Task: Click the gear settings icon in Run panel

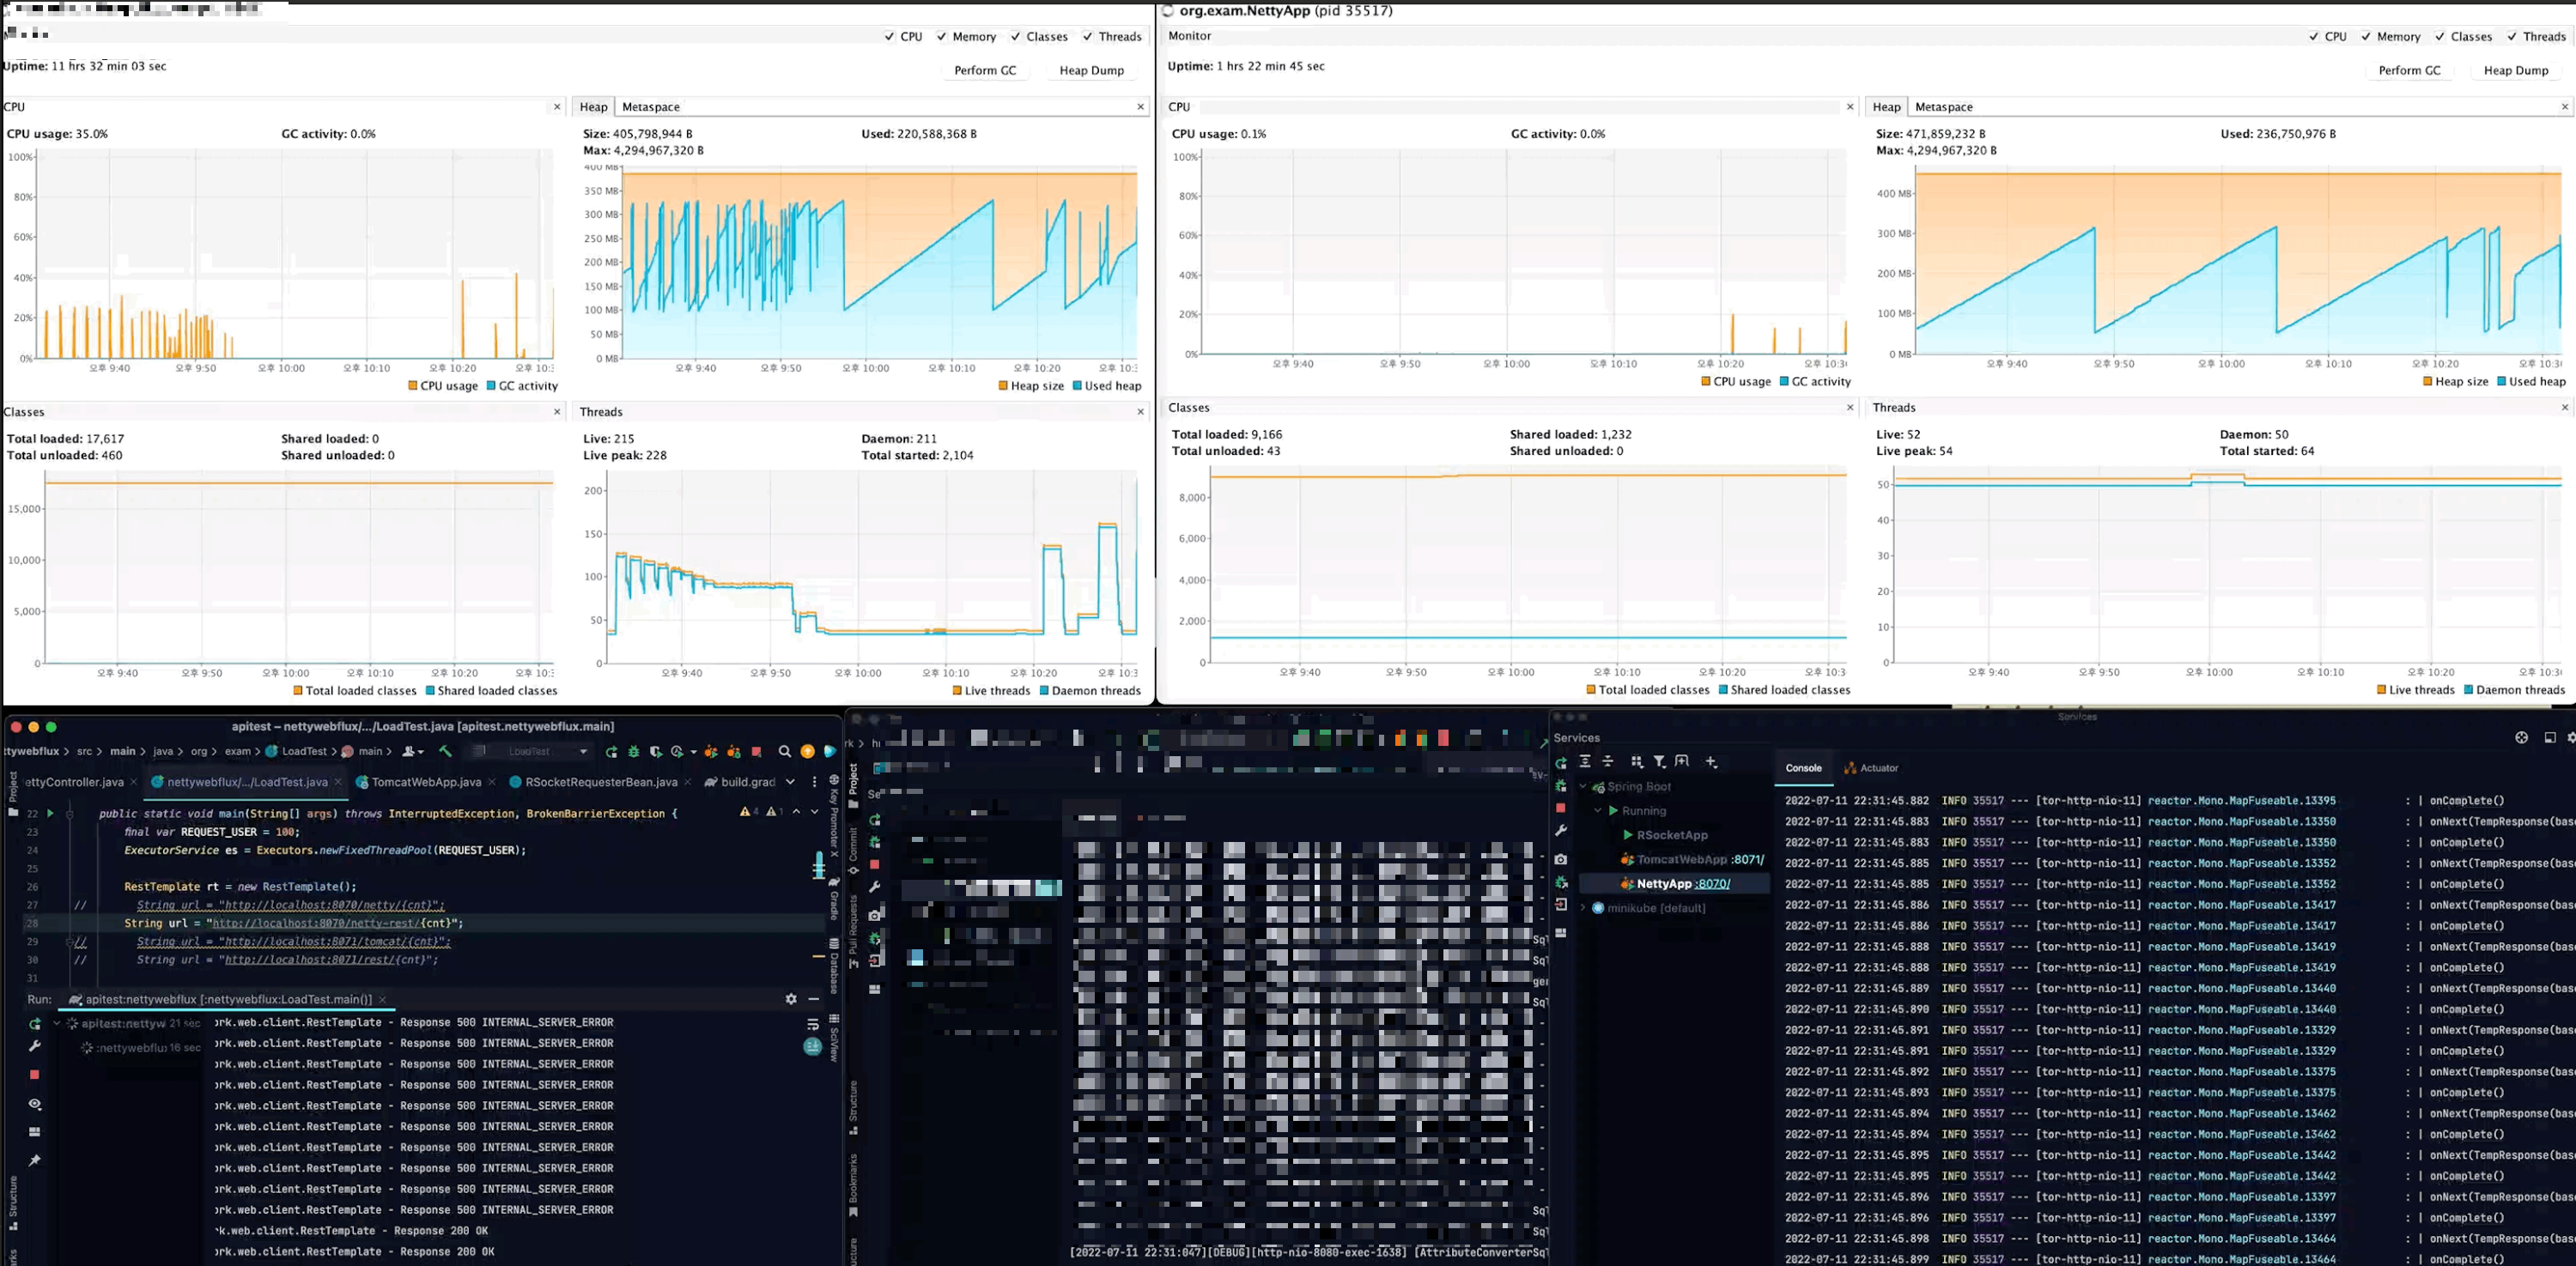Action: 791,999
